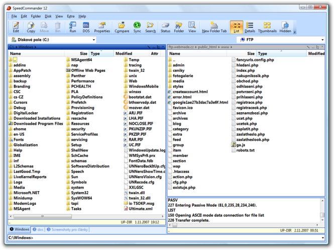
Task: Create a New Folder Tab
Action: click(214, 27)
